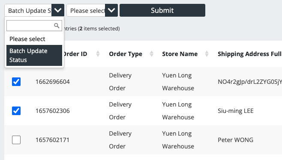The width and height of the screenshot is (282, 160).
Task: Click the search magnifier icon in dropdown
Action: (x=57, y=26)
